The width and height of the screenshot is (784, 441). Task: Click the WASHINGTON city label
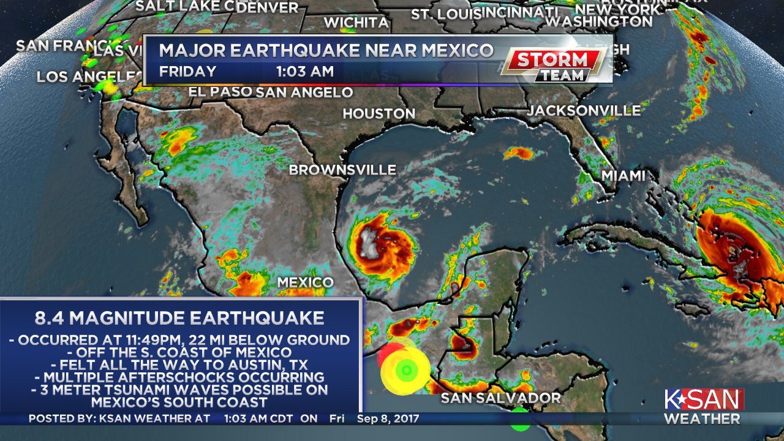click(x=598, y=21)
